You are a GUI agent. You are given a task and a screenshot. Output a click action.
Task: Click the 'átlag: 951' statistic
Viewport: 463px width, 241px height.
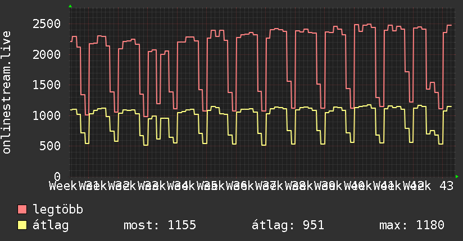pyautogui.click(x=288, y=225)
